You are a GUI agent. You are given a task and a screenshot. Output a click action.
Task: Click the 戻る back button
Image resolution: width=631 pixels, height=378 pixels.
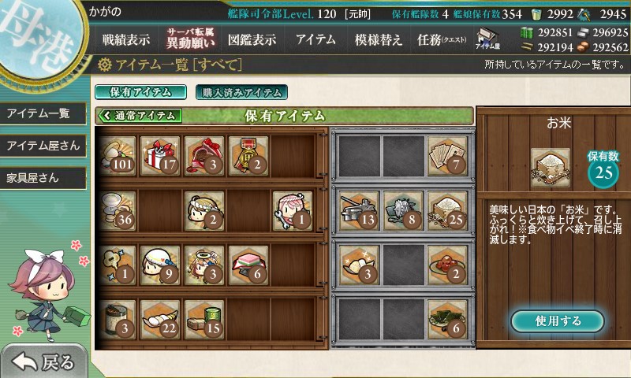[43, 362]
